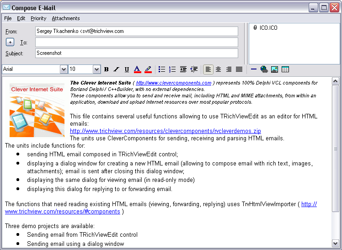
Task: Select the Arial font name field
Action: point(31,69)
